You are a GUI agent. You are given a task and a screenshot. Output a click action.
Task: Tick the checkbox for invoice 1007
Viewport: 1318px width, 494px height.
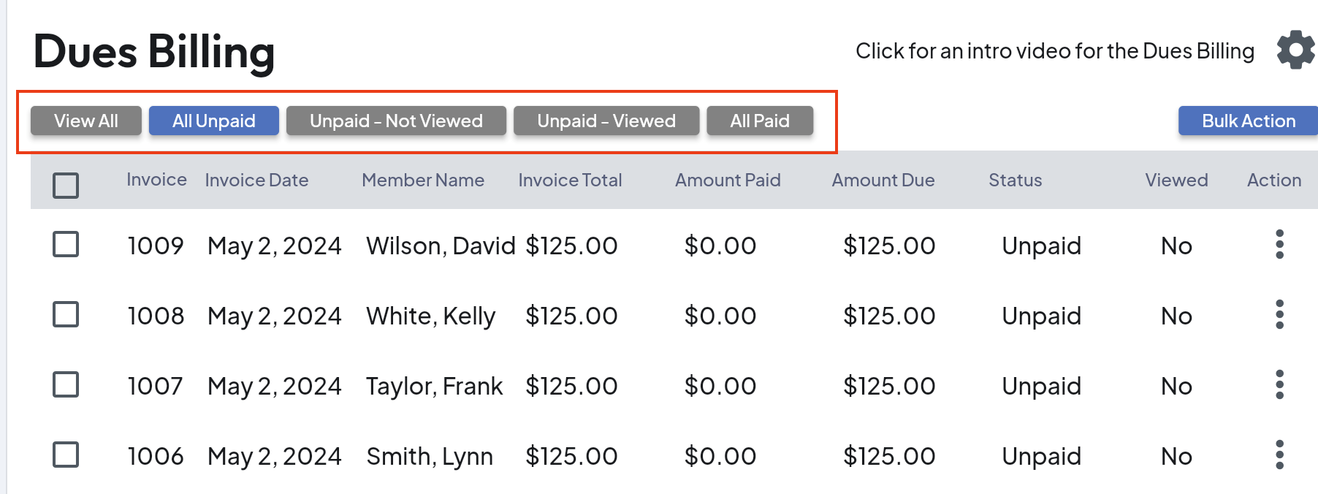click(x=66, y=385)
